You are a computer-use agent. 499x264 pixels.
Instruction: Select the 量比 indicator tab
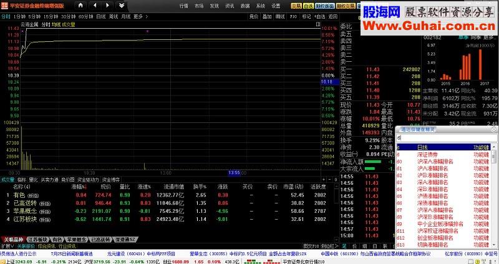[x=34, y=180]
